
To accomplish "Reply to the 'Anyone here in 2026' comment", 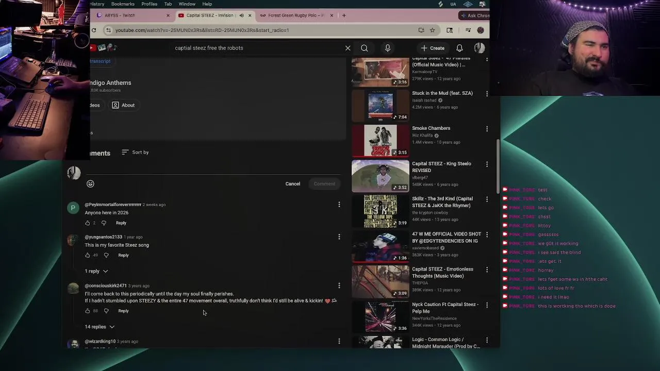I will click(x=121, y=223).
